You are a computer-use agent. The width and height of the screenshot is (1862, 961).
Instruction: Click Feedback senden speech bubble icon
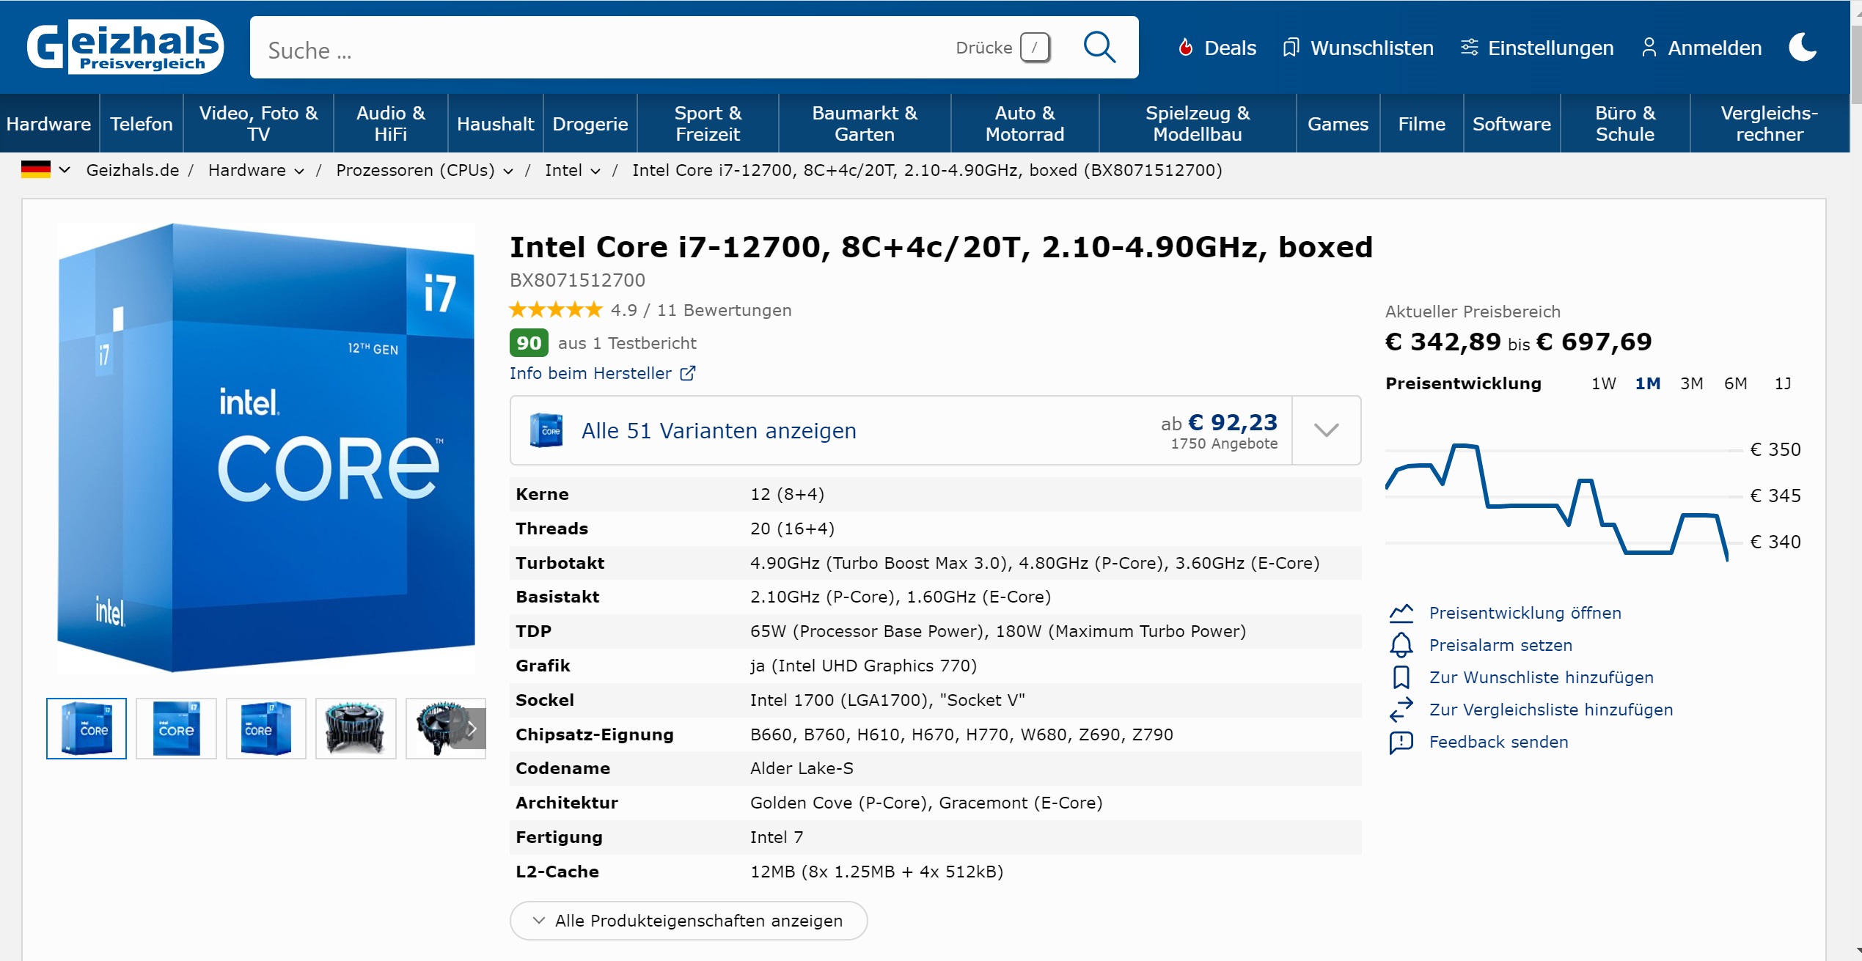click(x=1401, y=742)
